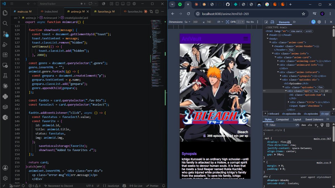Open Source Control with badge 4
The height and width of the screenshot is (188, 335).
click(x=5, y=34)
